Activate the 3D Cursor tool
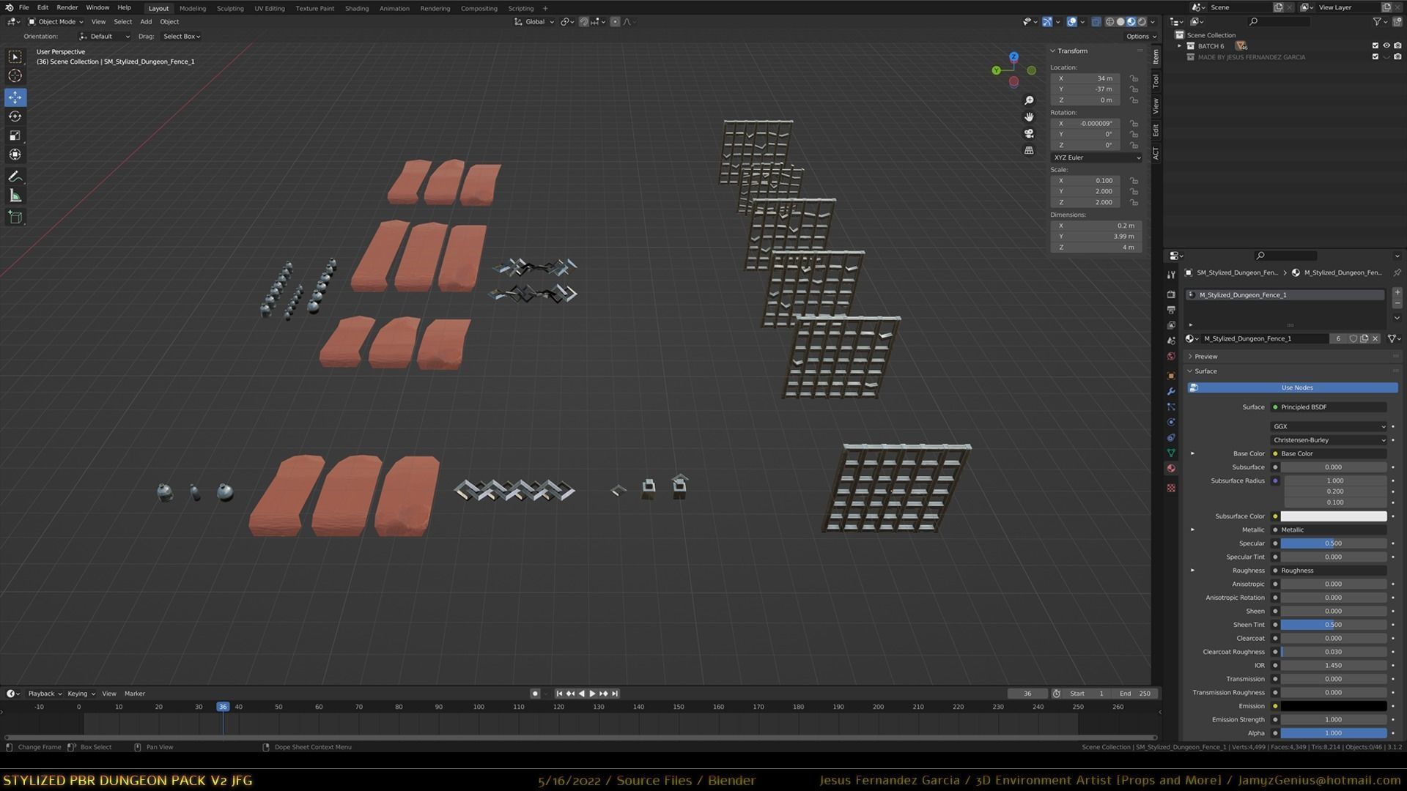Viewport: 1407px width, 791px height. point(15,75)
